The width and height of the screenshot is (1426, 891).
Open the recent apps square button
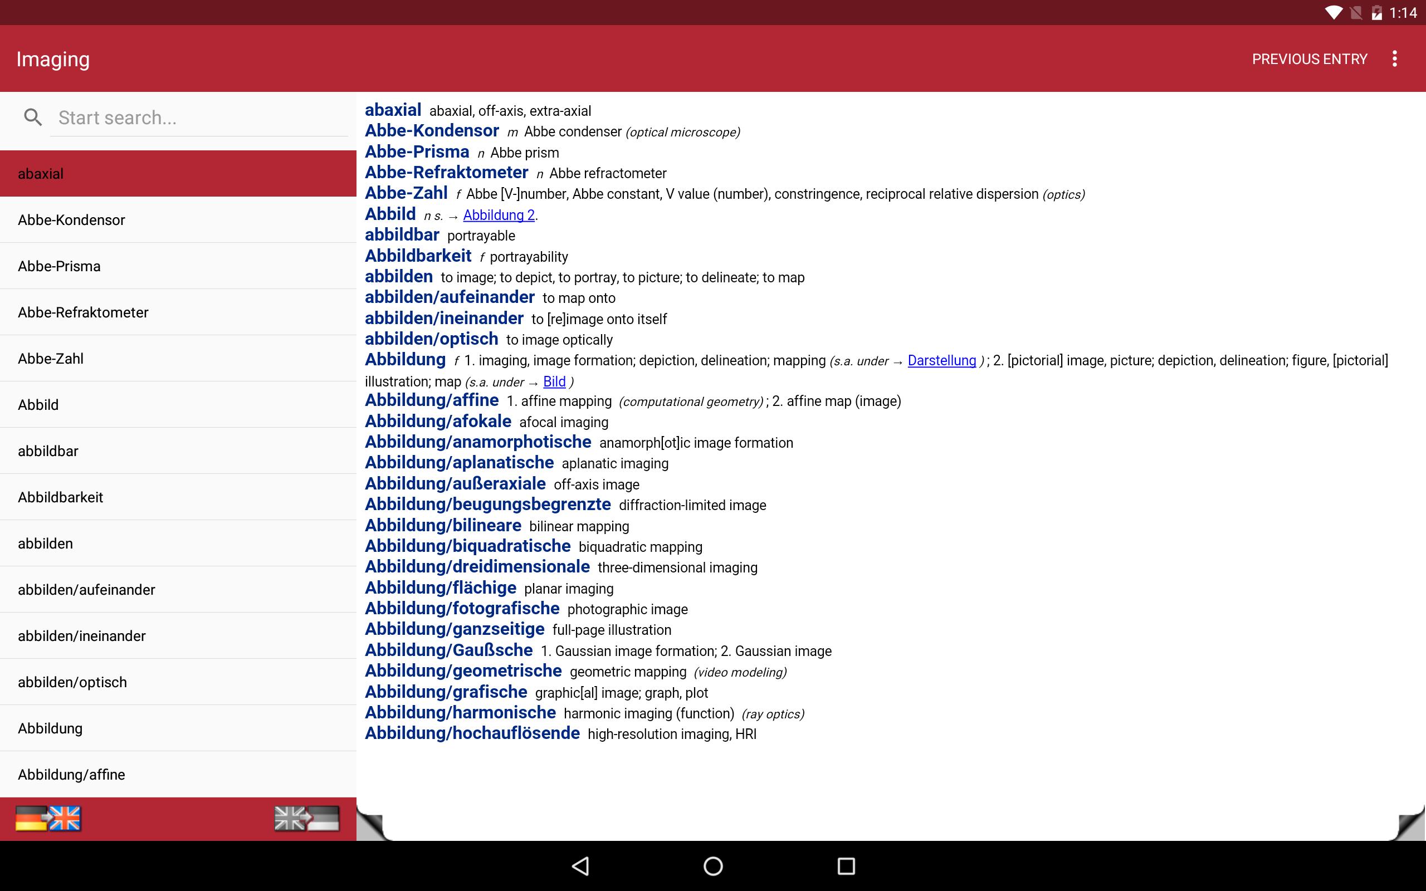pyautogui.click(x=846, y=865)
